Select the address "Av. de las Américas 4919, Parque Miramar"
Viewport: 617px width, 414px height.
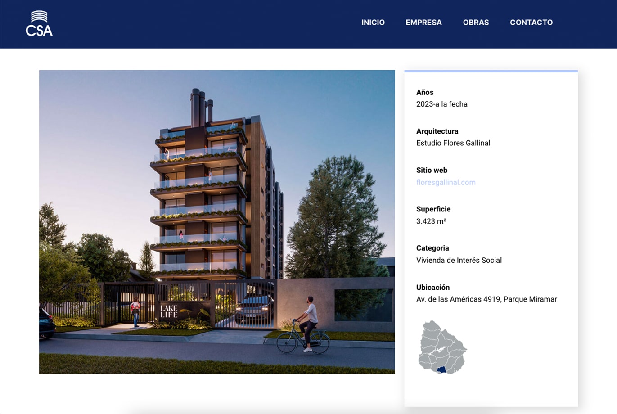[x=486, y=299]
